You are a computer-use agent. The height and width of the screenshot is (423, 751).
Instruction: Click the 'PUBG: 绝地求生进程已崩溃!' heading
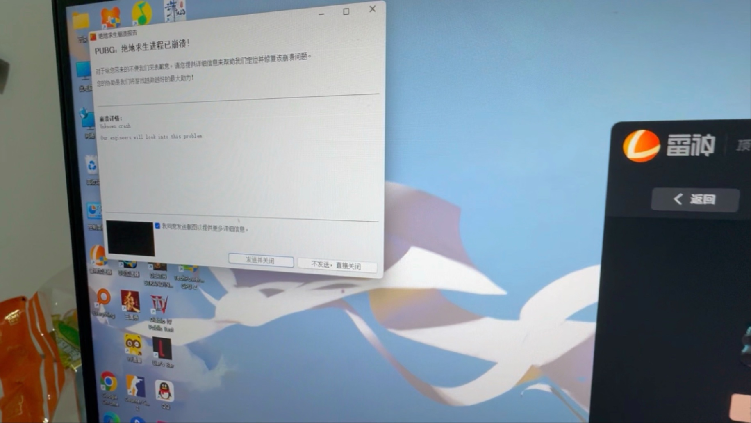point(142,47)
